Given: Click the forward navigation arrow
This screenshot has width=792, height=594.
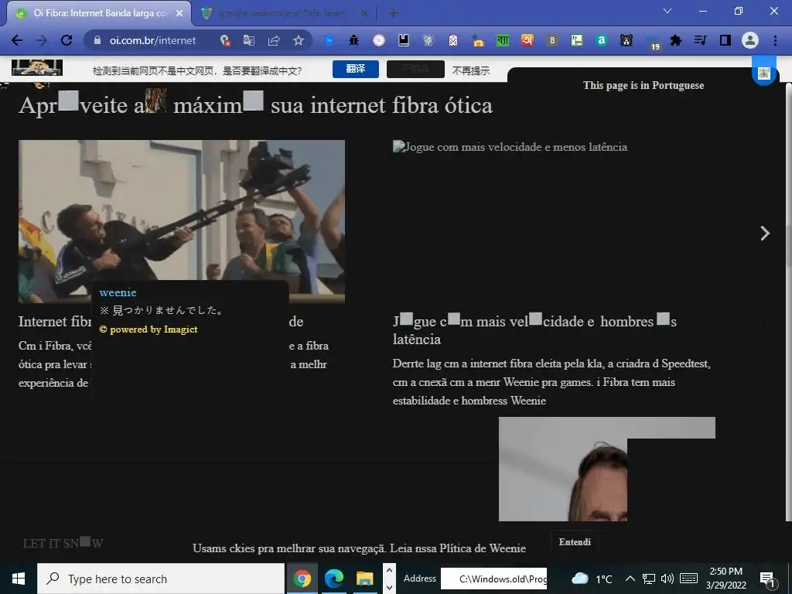Looking at the screenshot, I should (x=42, y=40).
